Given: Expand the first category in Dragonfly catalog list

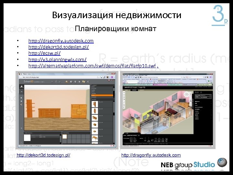Looking at the screenshot, I should (x=203, y=101).
